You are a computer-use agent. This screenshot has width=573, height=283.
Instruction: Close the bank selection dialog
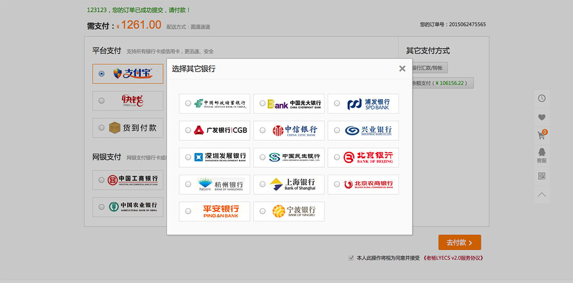pos(402,68)
